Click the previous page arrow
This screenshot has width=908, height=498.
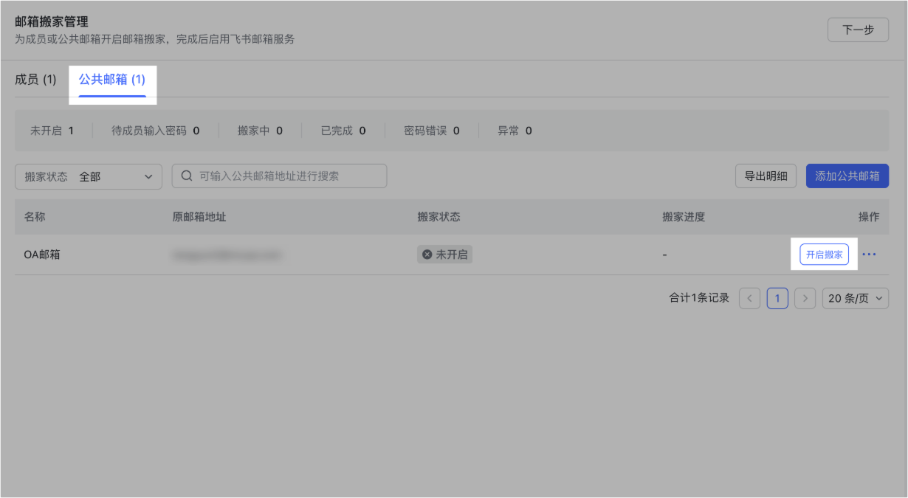point(749,298)
